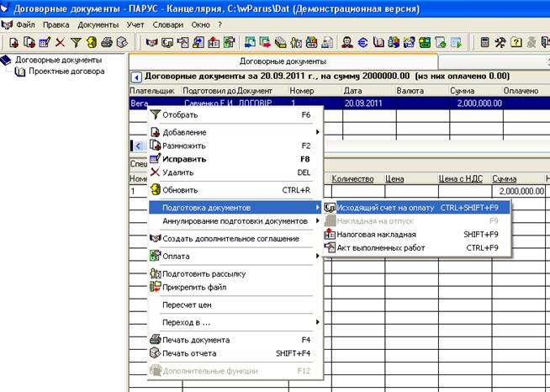Choose Подготовить рассылку in the context menu

[235, 273]
